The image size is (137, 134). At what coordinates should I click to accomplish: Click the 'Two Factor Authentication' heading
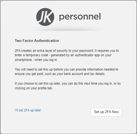coord(37,41)
